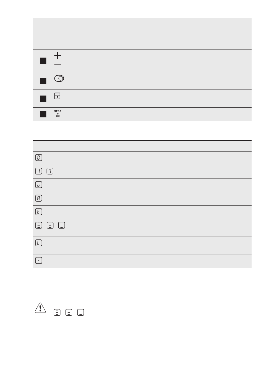
Task: Click the STOP+GO symbol
Action: [x=58, y=113]
